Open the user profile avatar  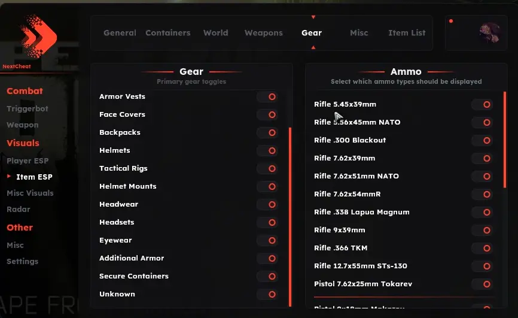(490, 32)
